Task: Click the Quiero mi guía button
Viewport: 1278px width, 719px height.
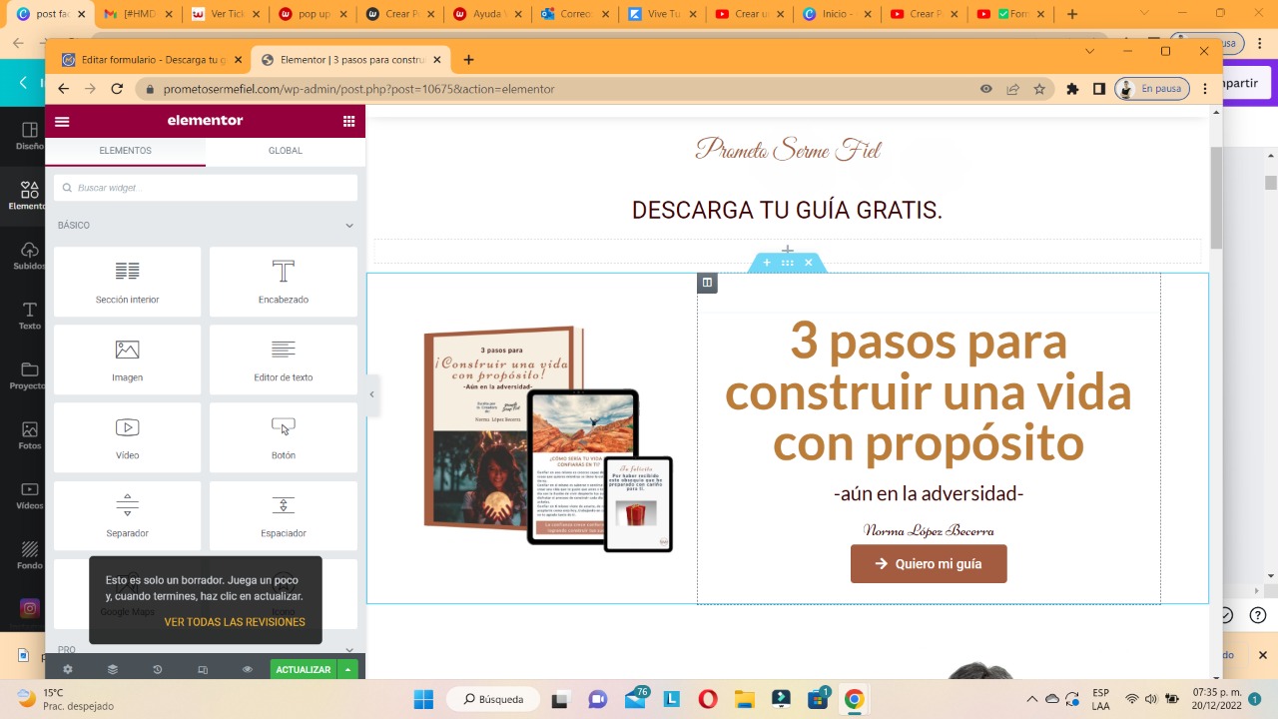Action: (x=929, y=564)
